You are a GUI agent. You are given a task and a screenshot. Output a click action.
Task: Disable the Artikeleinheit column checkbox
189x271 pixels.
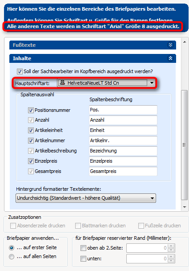pos(31,130)
